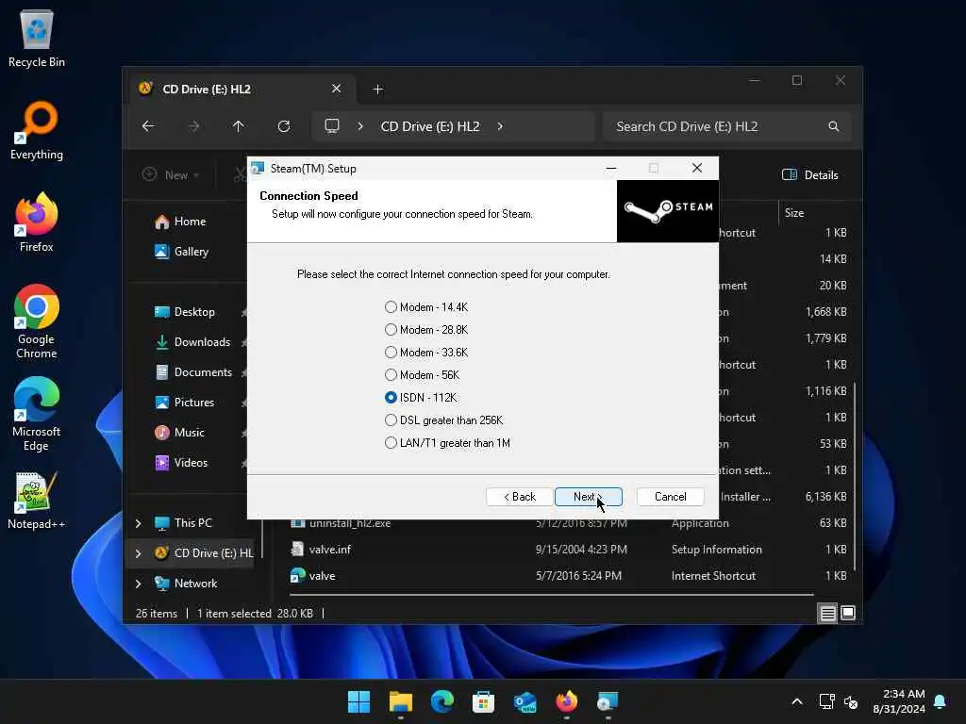Expand Network tree node
The image size is (966, 724).
[x=138, y=583]
